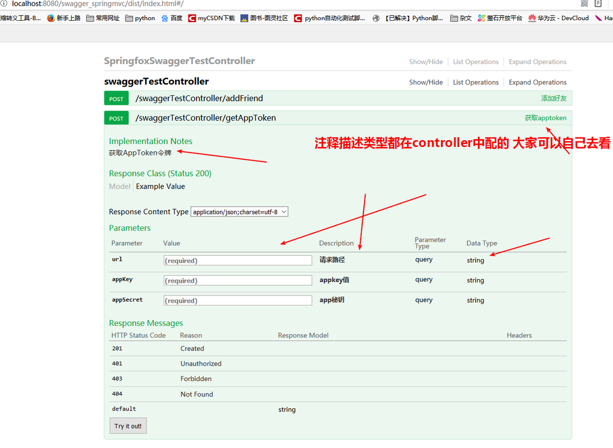613x448 pixels.
Task: Click Expand Operations for swaggerTestController
Action: 537,82
